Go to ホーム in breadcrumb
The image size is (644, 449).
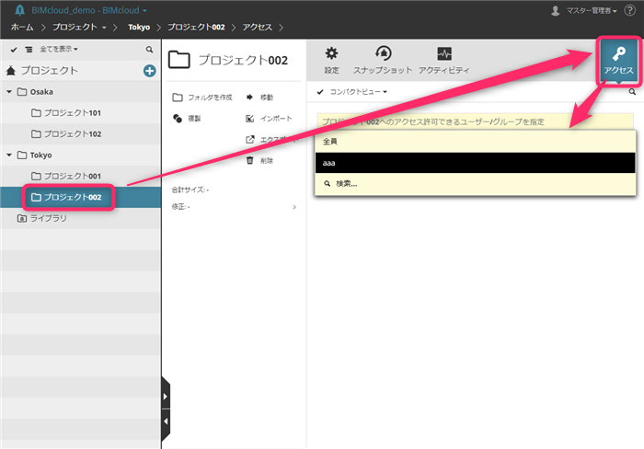22,27
